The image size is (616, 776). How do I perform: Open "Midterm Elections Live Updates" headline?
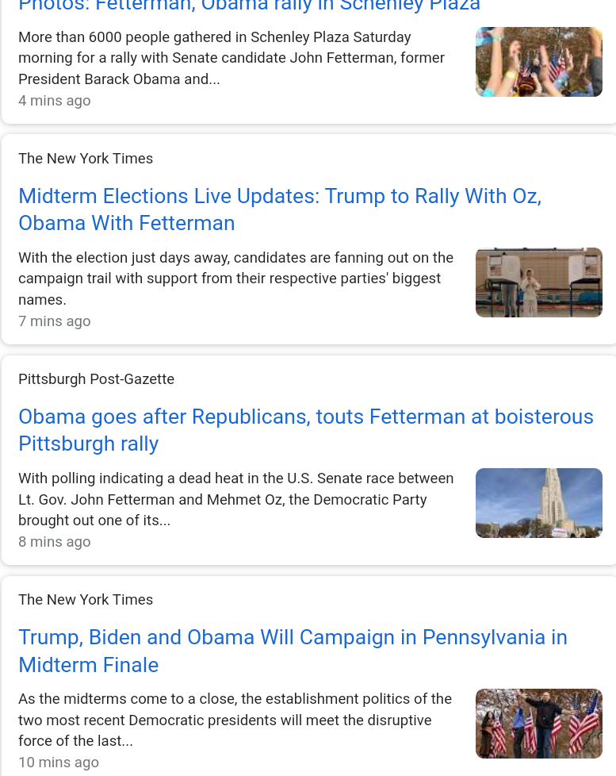pyautogui.click(x=279, y=209)
